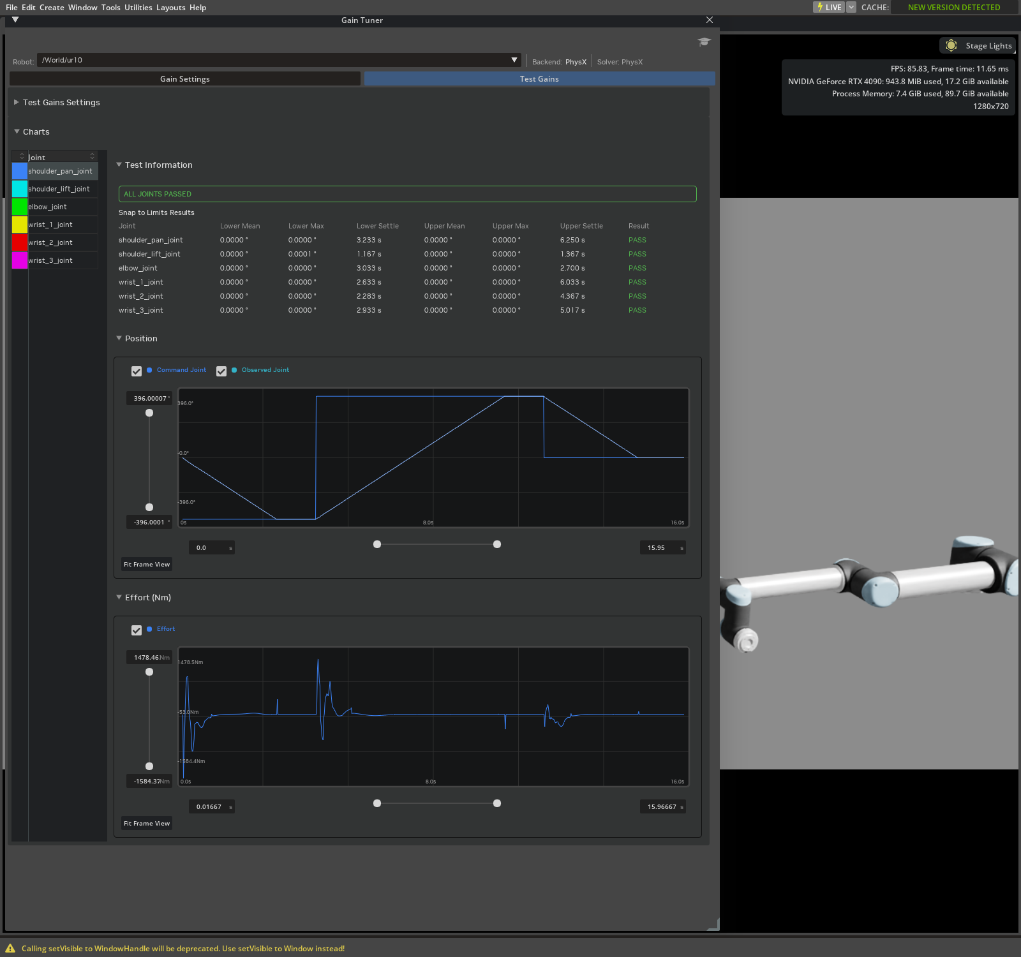Collapse the Test Information section

(x=119, y=165)
